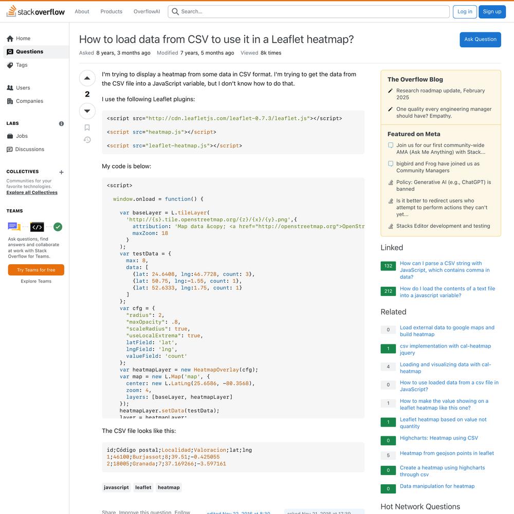Screen dimensions: 514x514
Task: Open Load external data to google maps link
Action: tap(447, 331)
